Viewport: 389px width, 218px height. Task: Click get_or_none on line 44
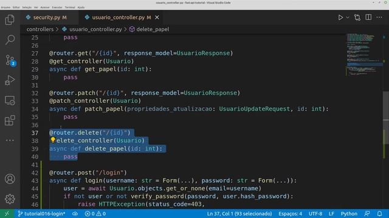[x=185, y=188]
